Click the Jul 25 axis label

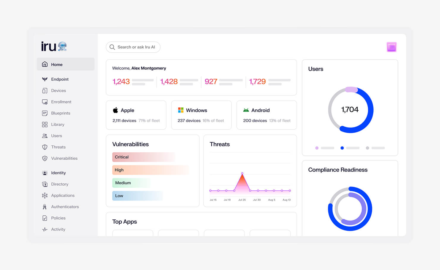pyautogui.click(x=242, y=200)
